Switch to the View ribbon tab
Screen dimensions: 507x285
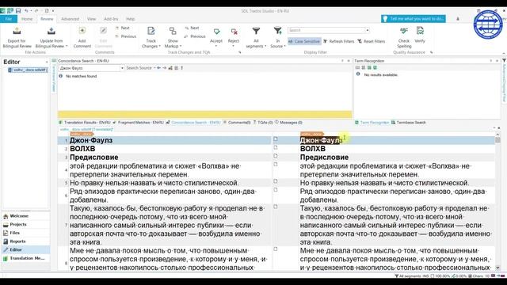pyautogui.click(x=92, y=19)
